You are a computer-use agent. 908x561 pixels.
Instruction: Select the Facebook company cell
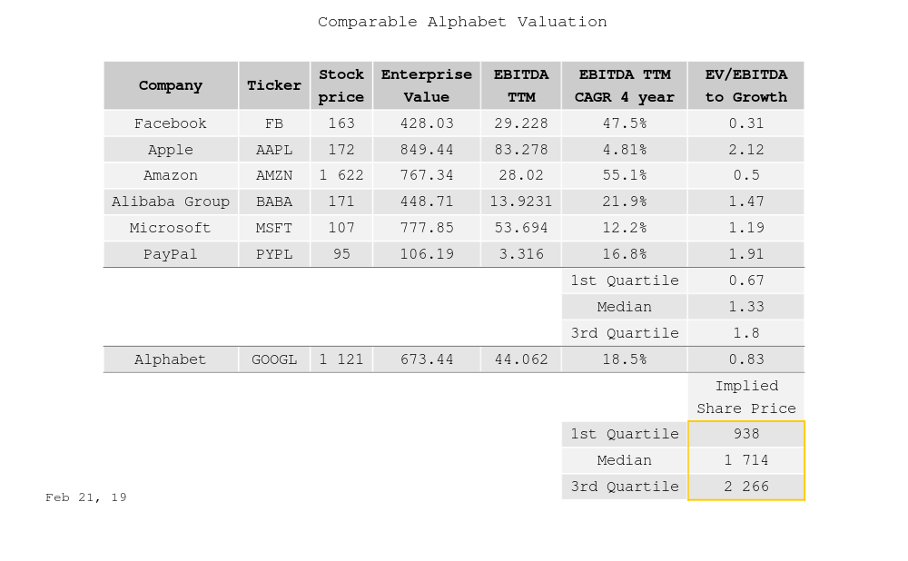tap(171, 123)
